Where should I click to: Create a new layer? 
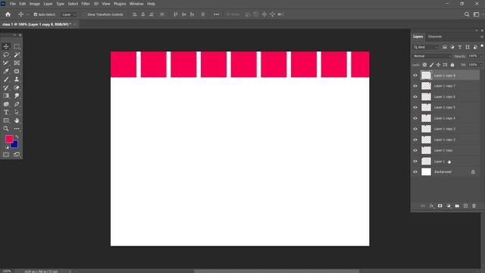tap(465, 206)
